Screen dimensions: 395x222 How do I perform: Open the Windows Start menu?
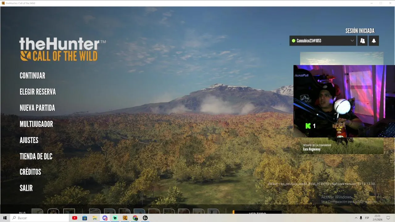coord(5,218)
